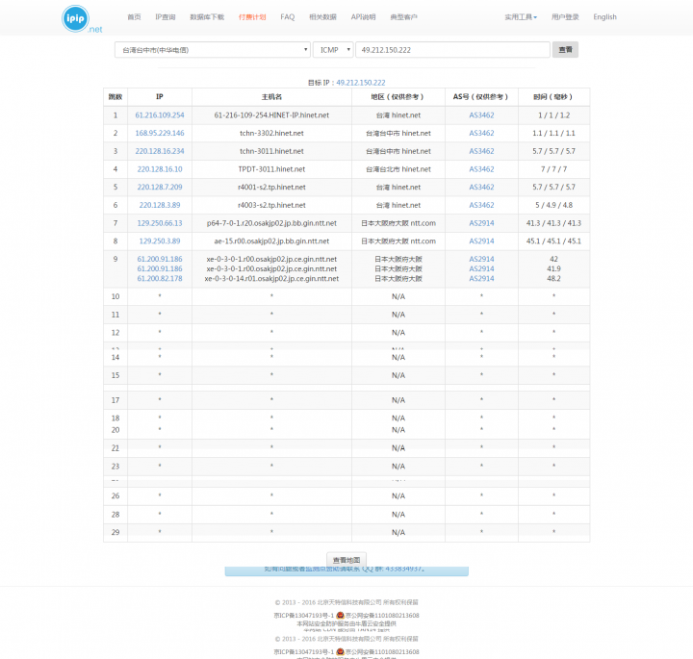Open the 付费计划 menu item
Viewport: 693px width, 659px height.
[252, 16]
